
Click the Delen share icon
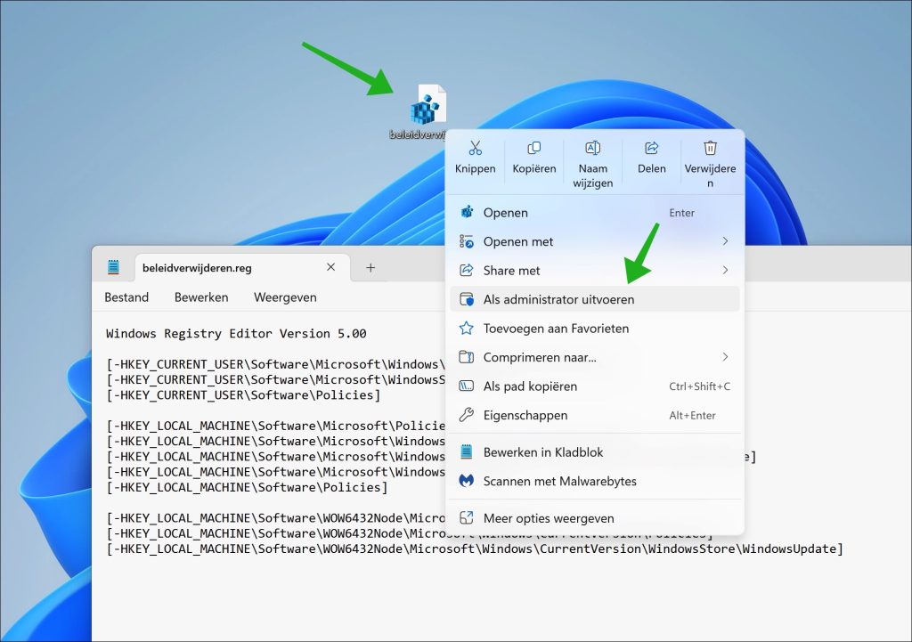tap(651, 149)
